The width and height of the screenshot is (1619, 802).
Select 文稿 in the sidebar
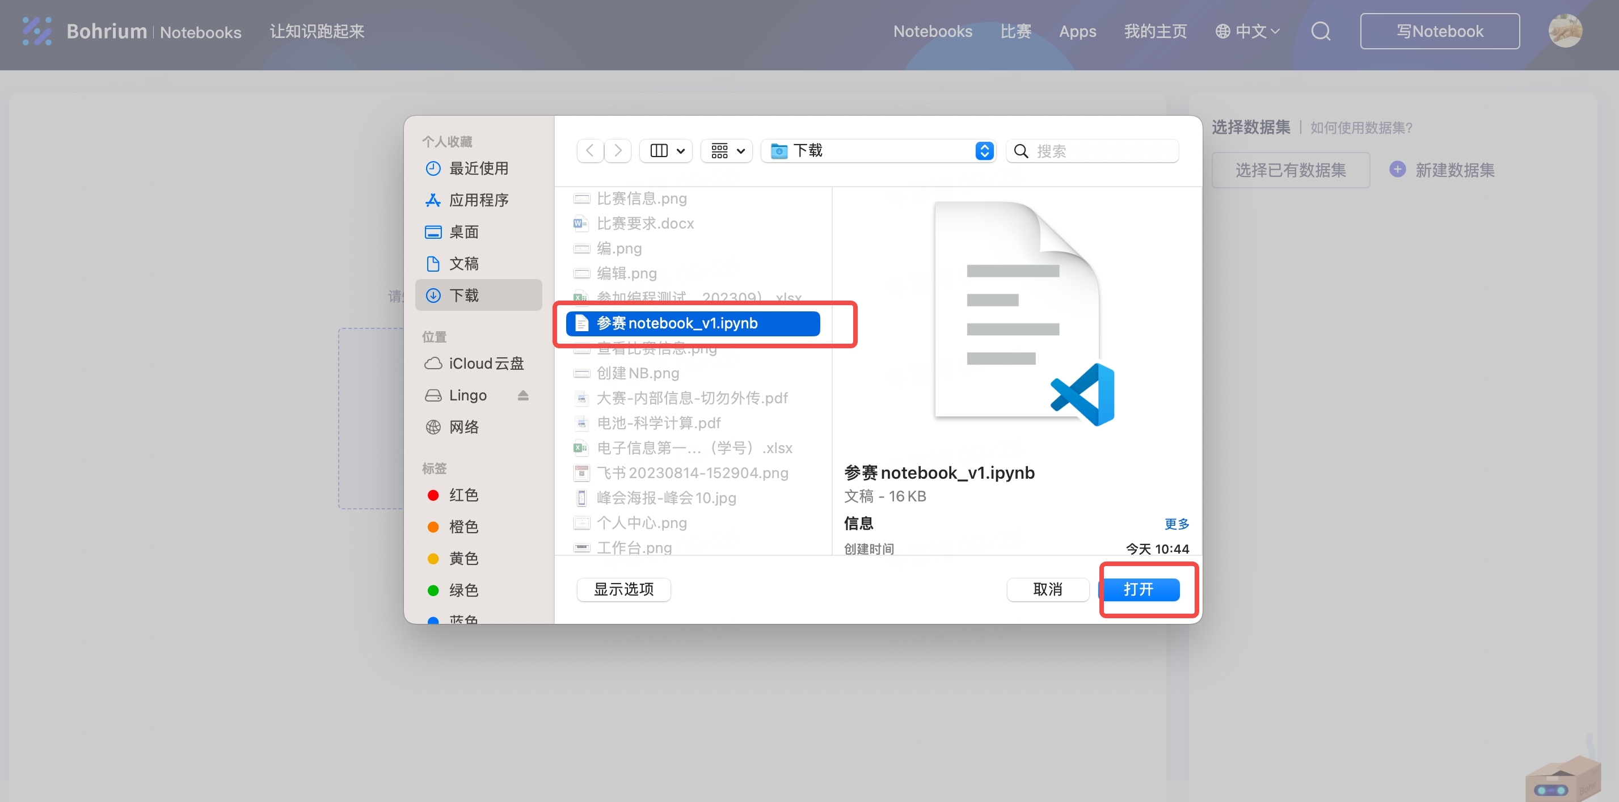pos(478,263)
